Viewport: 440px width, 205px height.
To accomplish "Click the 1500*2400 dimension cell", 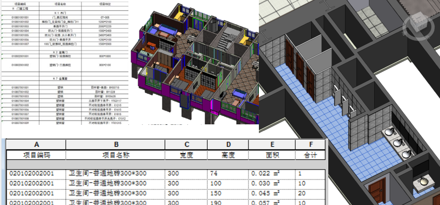I will (104, 31).
